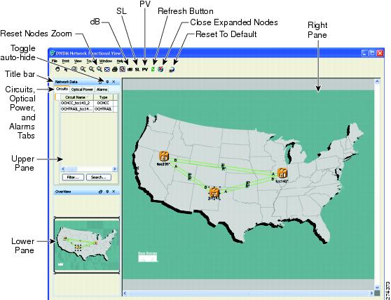This screenshot has height=300, width=391.
Task: Select the hand pan tool
Action: [57, 69]
